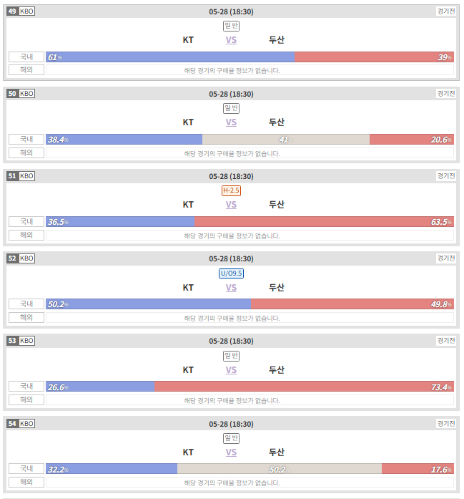Click the 경기전 status label of match 49
Screen dimensions: 464x499
(x=446, y=11)
